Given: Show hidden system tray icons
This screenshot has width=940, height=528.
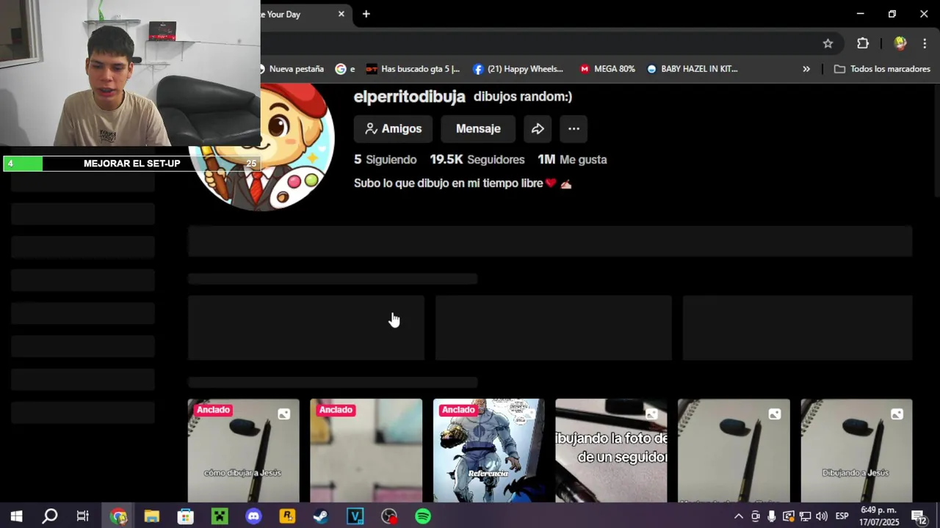Looking at the screenshot, I should 739,516.
